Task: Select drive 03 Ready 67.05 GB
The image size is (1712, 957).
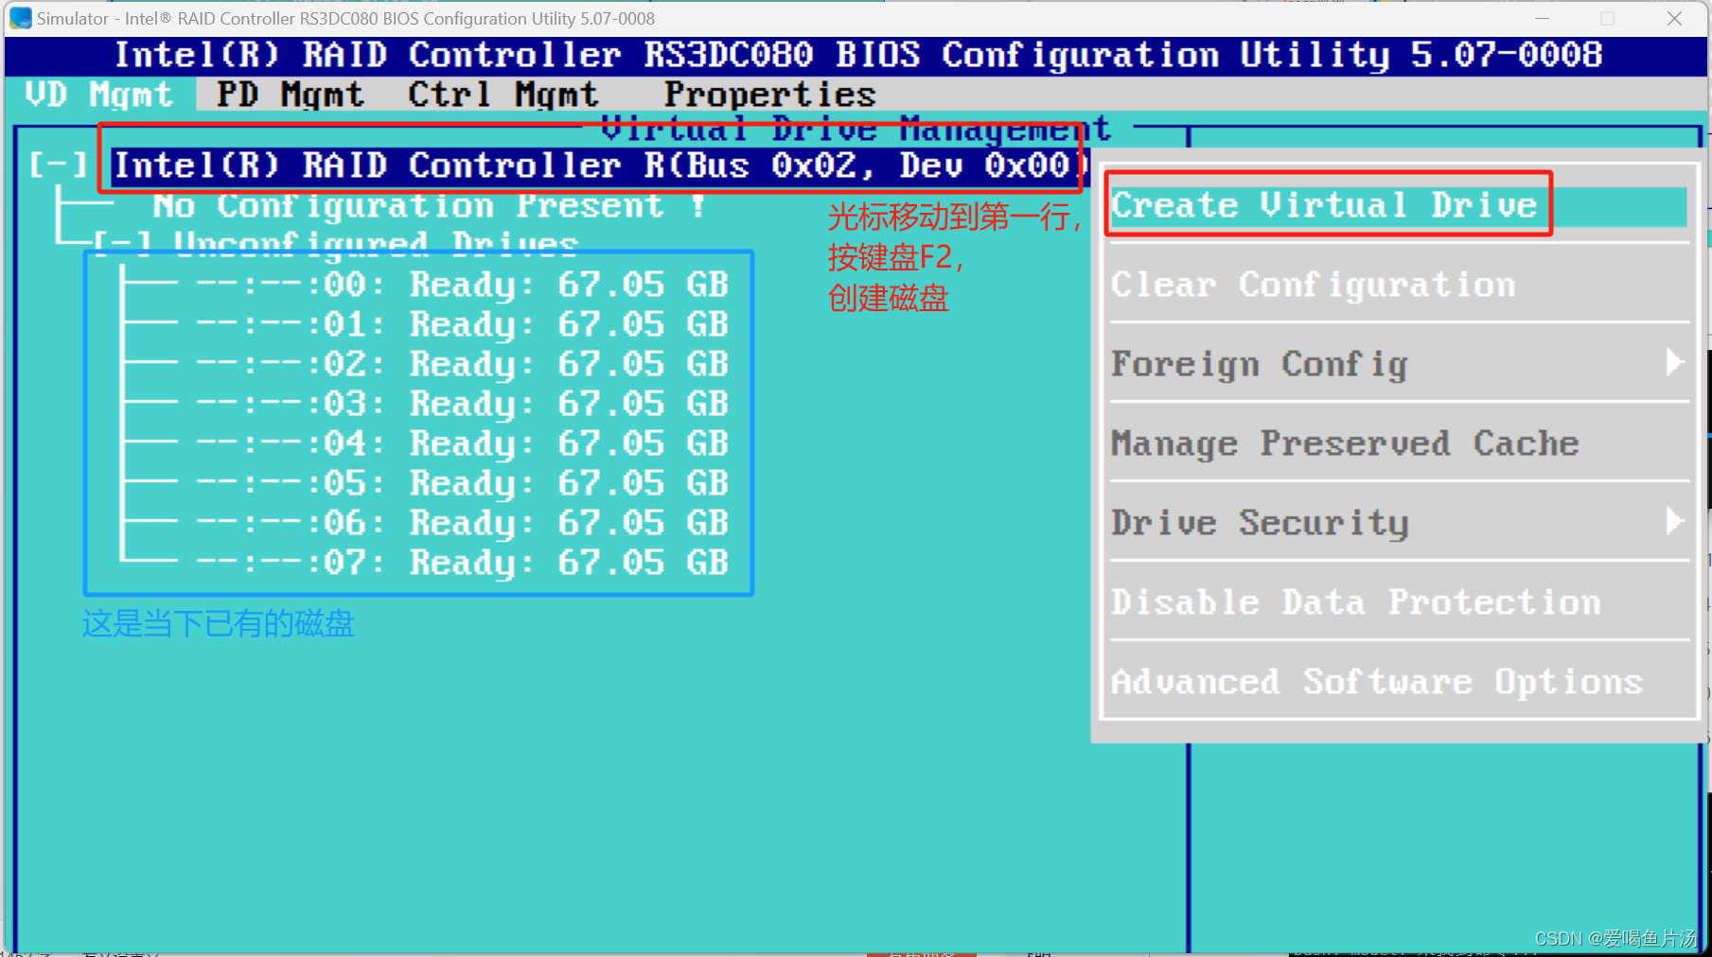Action: [462, 404]
